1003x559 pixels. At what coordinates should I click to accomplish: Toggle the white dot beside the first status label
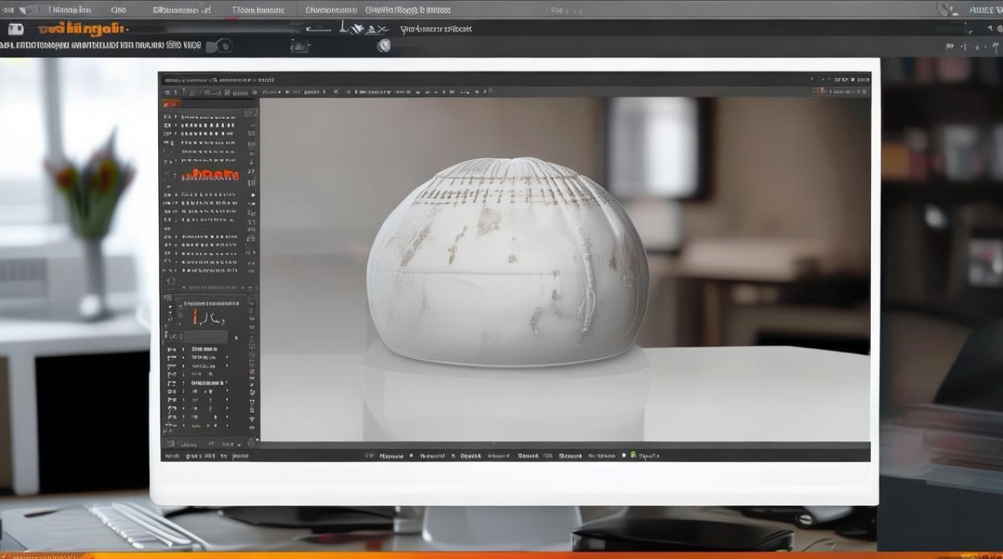pos(410,455)
